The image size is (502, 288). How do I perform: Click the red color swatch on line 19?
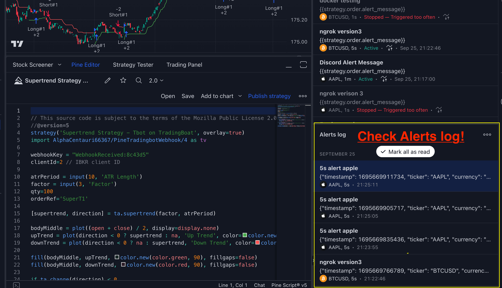coord(257,242)
